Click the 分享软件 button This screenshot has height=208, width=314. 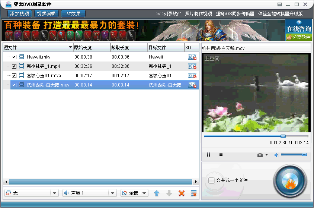pyautogui.click(x=299, y=37)
